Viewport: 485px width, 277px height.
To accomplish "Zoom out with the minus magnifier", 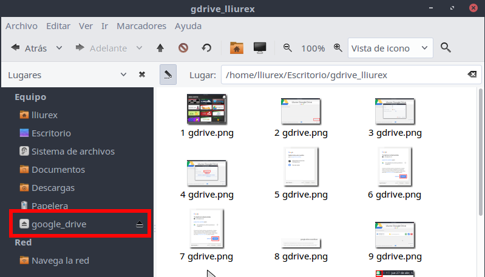I will [x=288, y=48].
